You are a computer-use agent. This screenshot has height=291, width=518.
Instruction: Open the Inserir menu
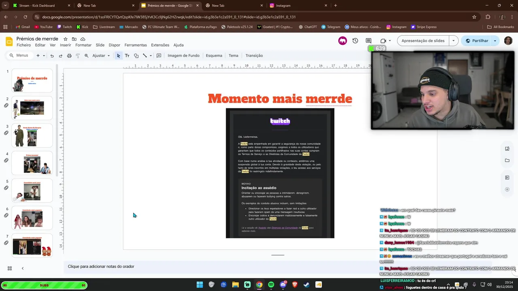pos(66,45)
